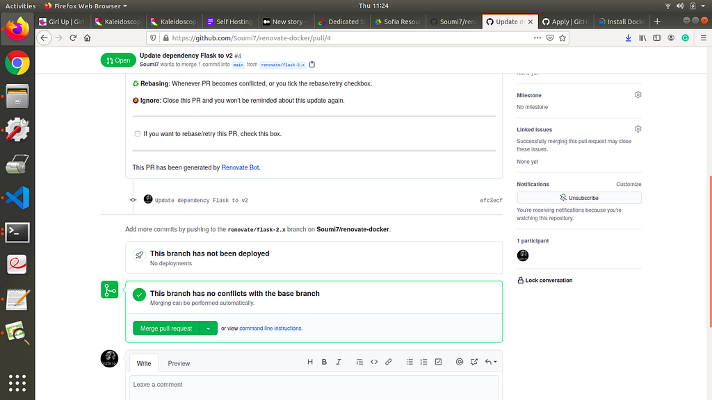712x400 pixels.
Task: Show applications grid in dock
Action: [17, 383]
